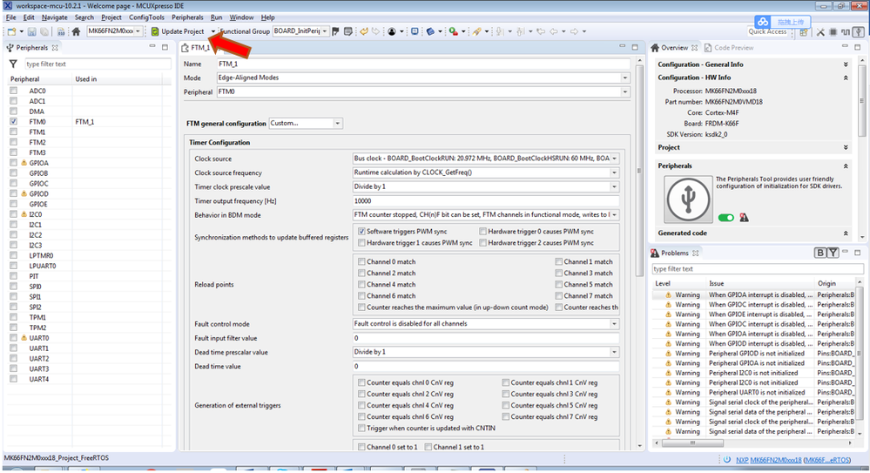This screenshot has height=473, width=870.
Task: Click the Save All icon in toolbar
Action: tap(44, 31)
